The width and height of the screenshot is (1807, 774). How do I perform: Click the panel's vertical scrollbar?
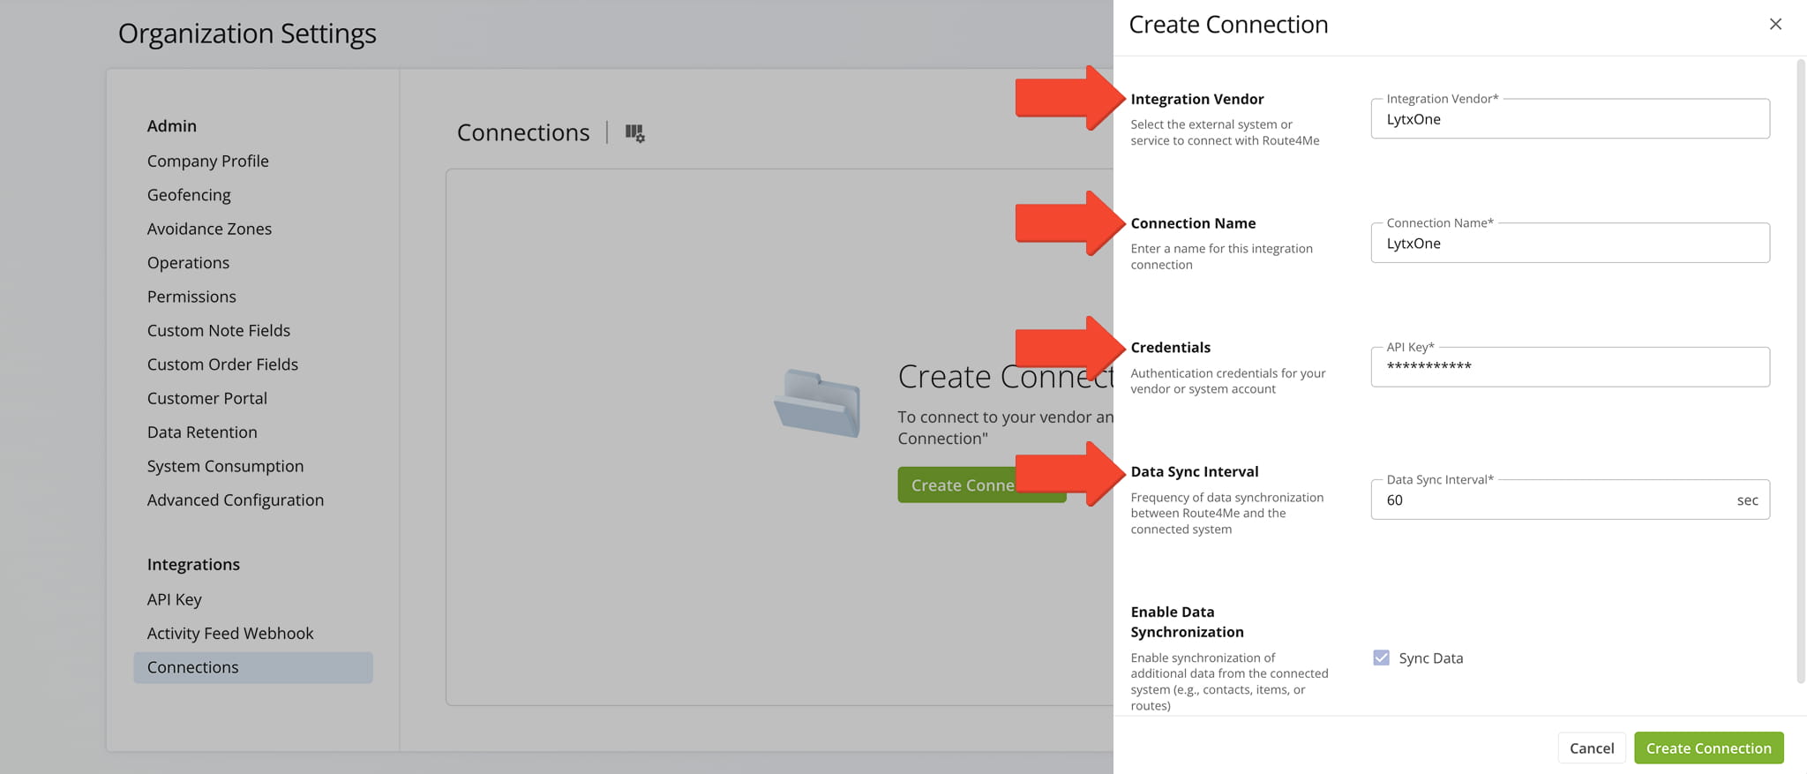point(1800,371)
